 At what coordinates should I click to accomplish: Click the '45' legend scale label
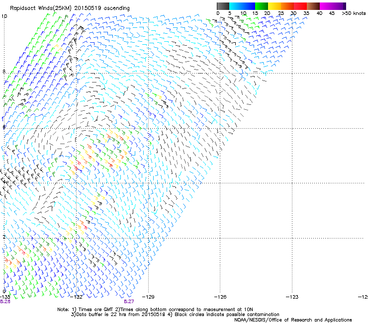pos(332,13)
